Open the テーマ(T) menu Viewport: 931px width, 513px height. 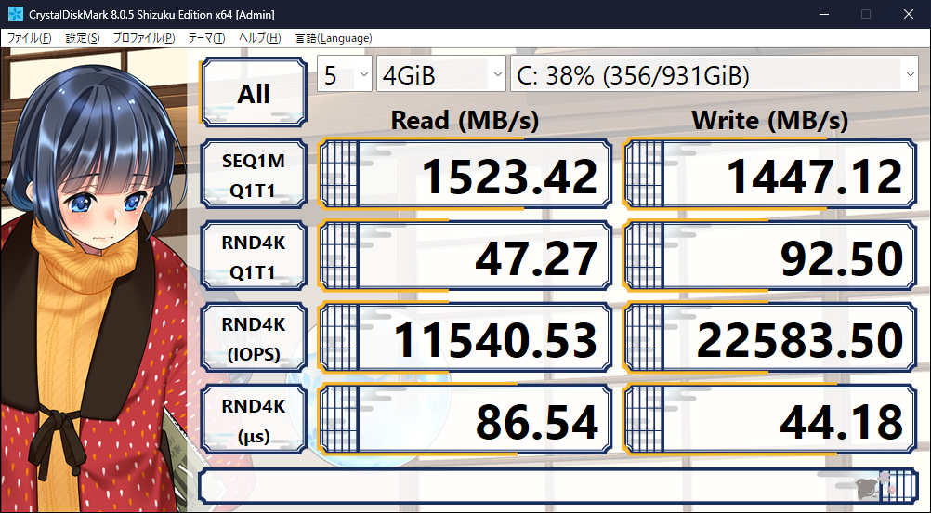pyautogui.click(x=206, y=38)
